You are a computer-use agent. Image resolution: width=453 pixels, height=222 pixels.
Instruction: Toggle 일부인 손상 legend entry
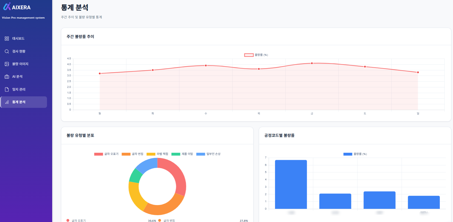pos(209,154)
